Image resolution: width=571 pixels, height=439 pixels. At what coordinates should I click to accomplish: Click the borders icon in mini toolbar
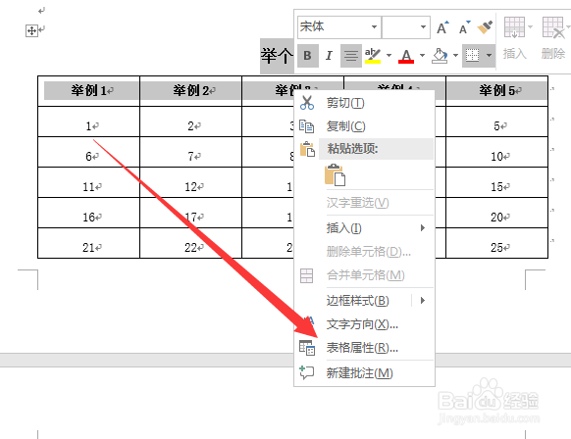pyautogui.click(x=473, y=56)
